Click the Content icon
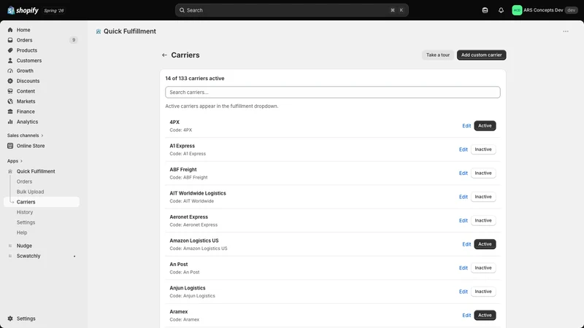The image size is (584, 328). [10, 91]
